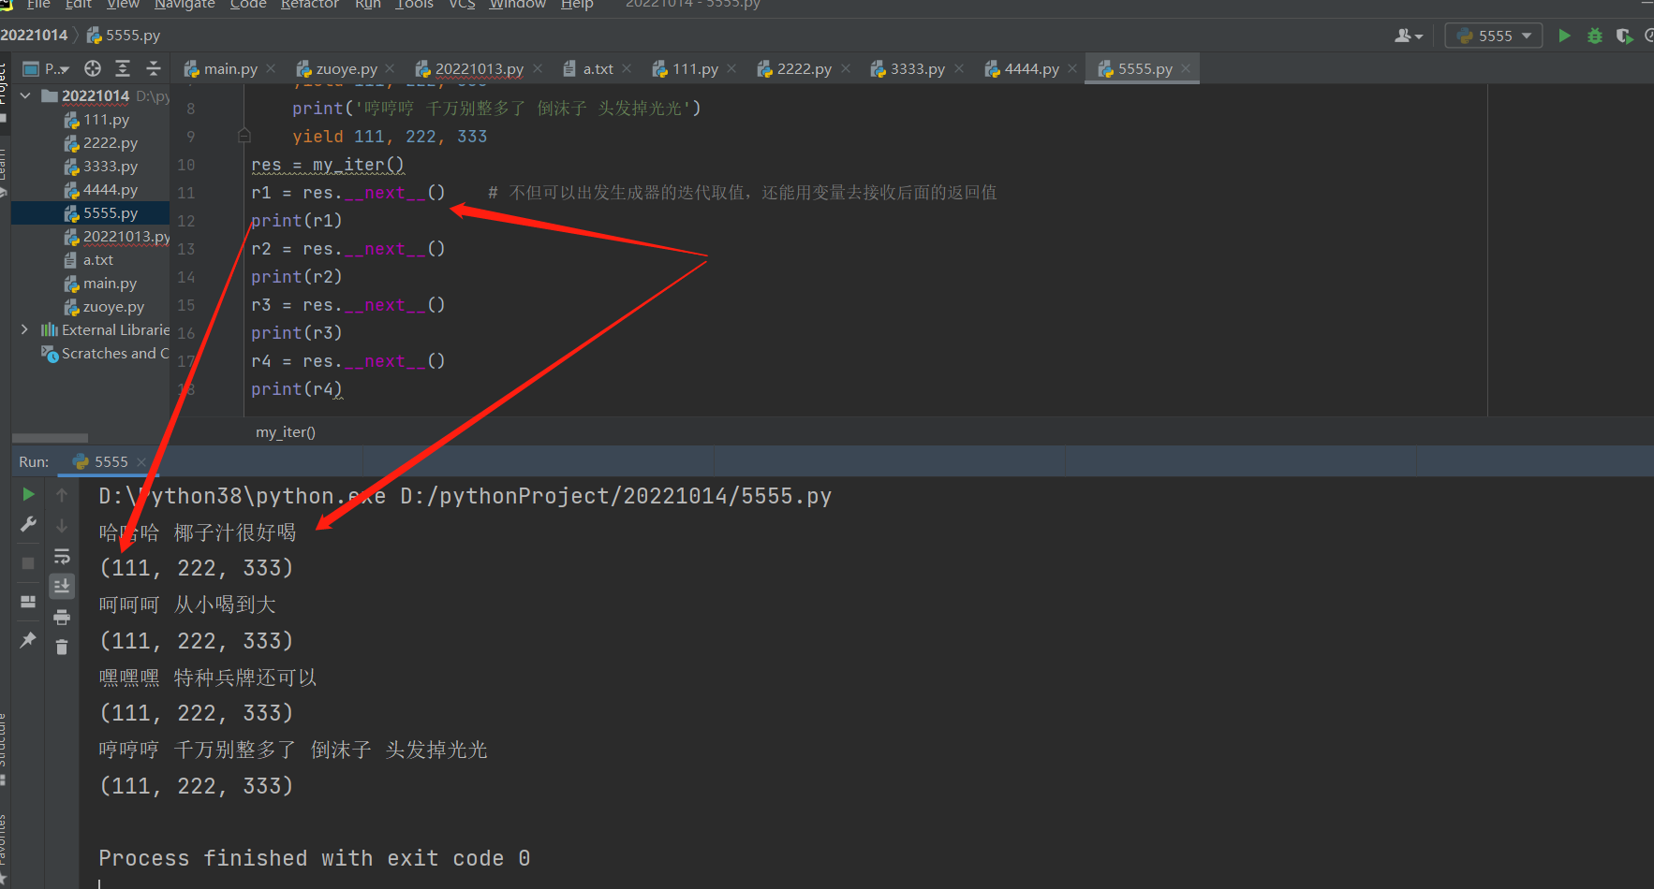Click the Stop process square icon
Screen dimensions: 1654x889
[x=28, y=562]
